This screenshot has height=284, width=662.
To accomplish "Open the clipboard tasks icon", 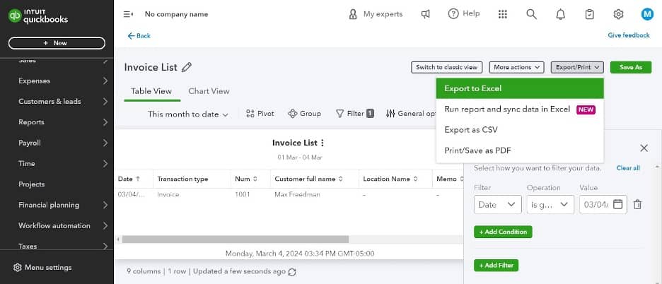I will pyautogui.click(x=590, y=14).
